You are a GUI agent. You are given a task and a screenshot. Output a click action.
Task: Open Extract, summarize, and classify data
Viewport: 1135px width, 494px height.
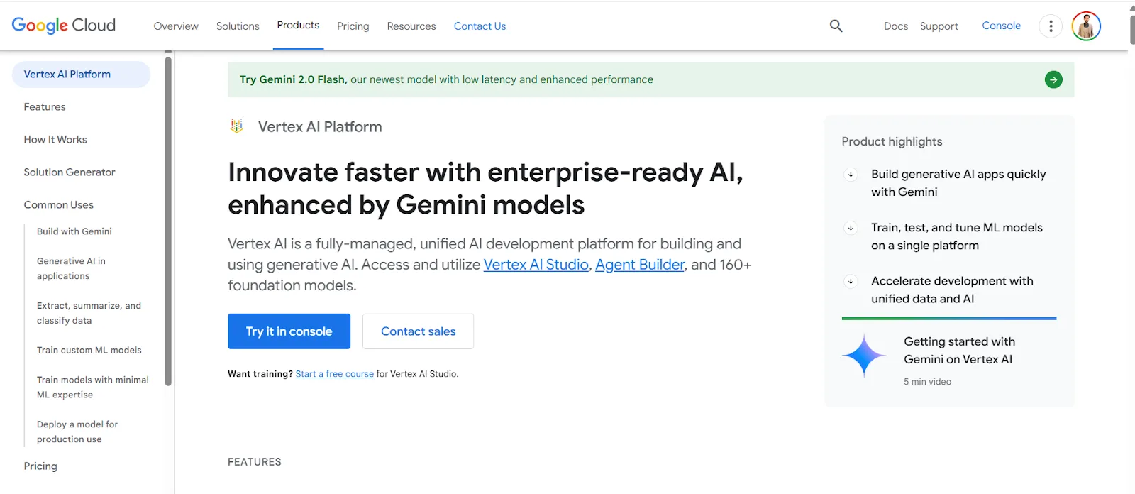(89, 313)
